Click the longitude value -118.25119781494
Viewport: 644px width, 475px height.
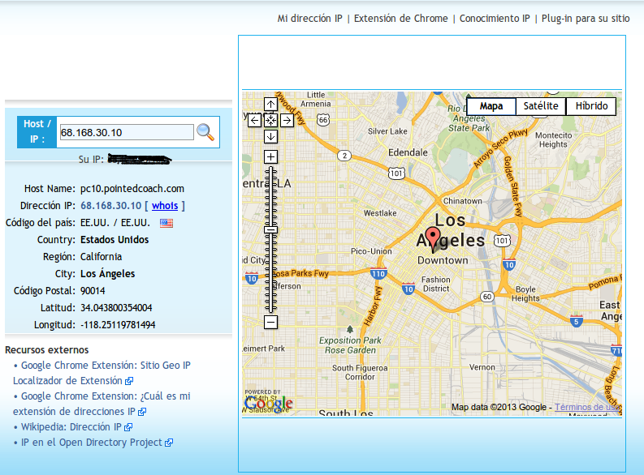click(x=118, y=325)
